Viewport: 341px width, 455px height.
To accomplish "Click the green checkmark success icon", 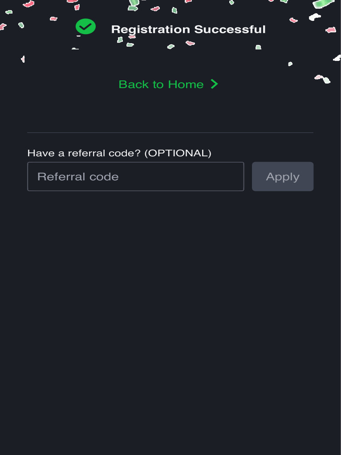I will click(x=85, y=27).
